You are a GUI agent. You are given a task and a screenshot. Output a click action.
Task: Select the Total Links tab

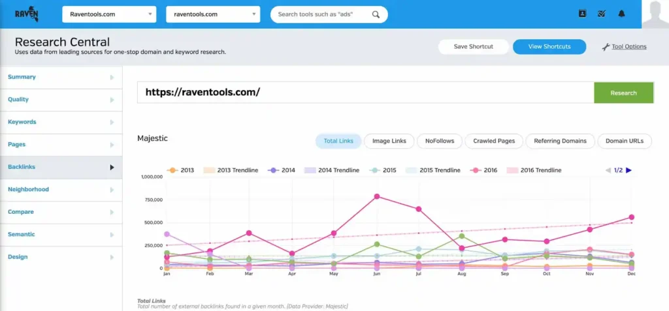click(338, 141)
